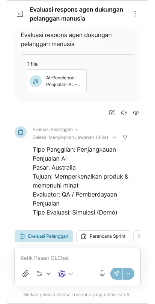The width and height of the screenshot is (155, 304).
Task: Click the '1 file' label in the message
Action: tap(32, 64)
